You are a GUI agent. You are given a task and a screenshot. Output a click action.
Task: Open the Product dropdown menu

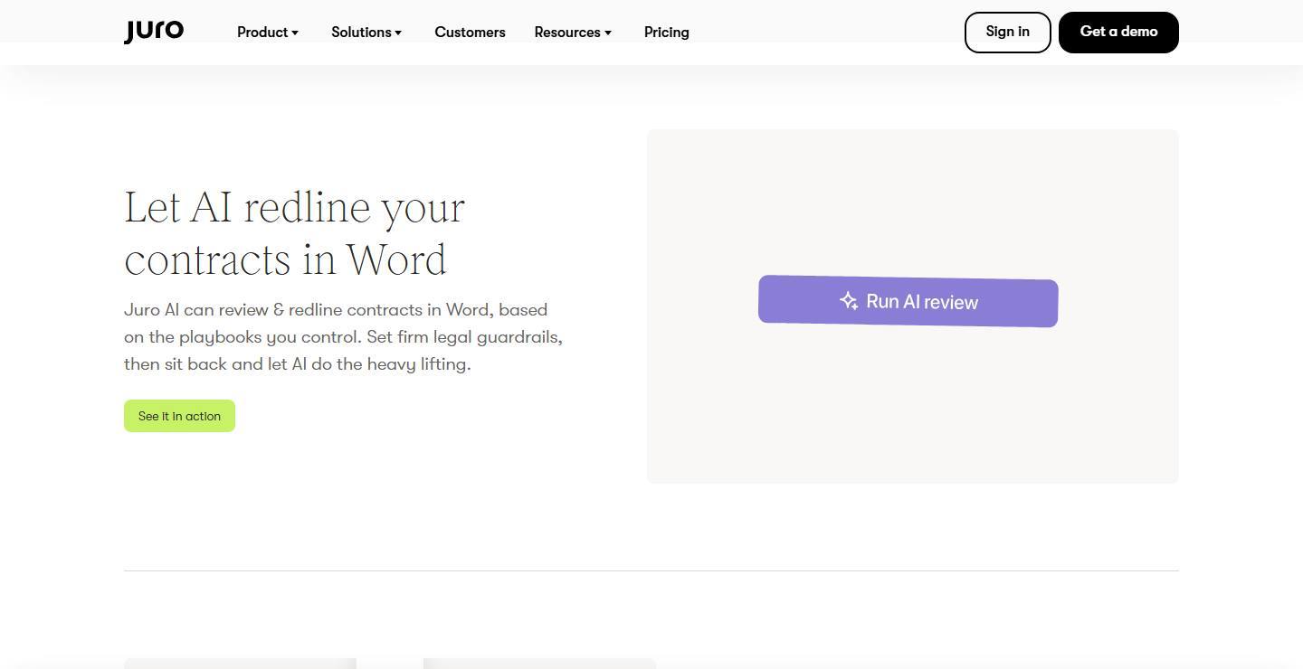click(268, 33)
